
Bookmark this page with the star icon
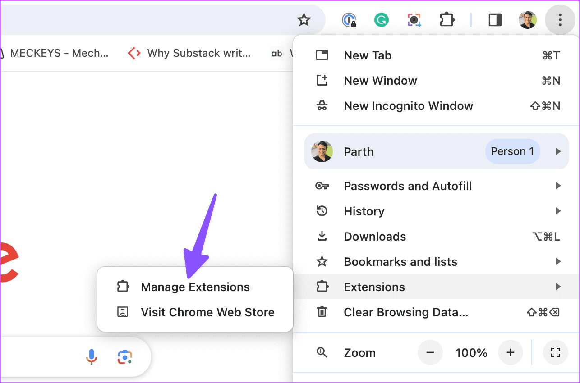304,19
